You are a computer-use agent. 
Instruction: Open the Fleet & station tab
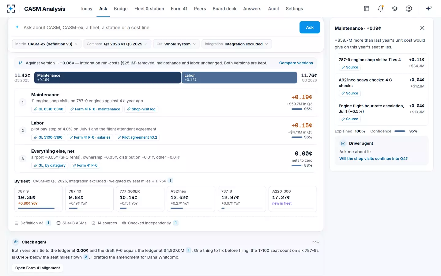click(x=149, y=9)
